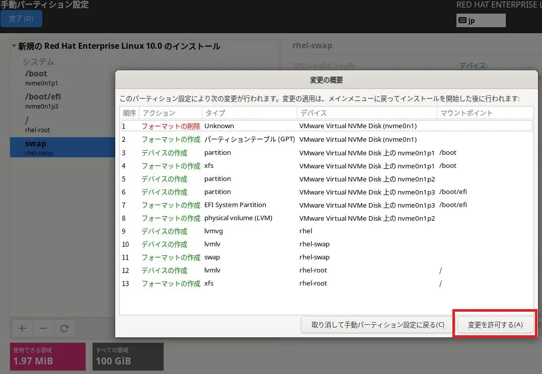The height and width of the screenshot is (374, 542).
Task: Click the 使用できる領域 1.97 MiB tile
Action: pos(47,356)
